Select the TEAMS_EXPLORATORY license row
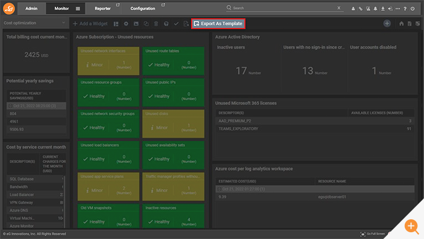The width and height of the screenshot is (424, 239). pyautogui.click(x=315, y=129)
